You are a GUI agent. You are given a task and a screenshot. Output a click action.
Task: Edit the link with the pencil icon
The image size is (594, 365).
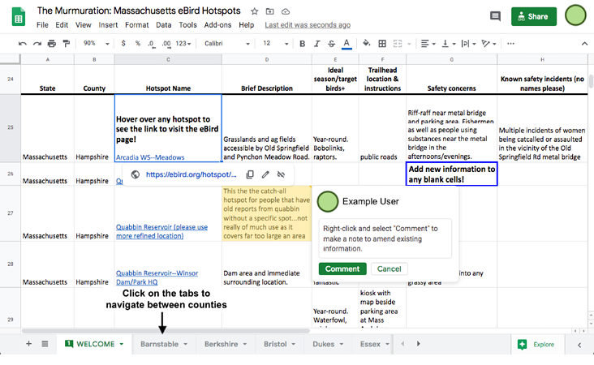265,174
